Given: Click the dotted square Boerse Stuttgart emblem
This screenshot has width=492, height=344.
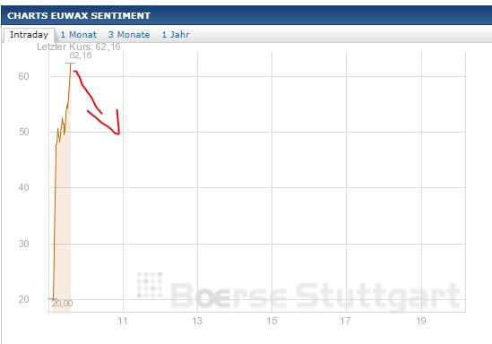Looking at the screenshot, I should tap(150, 285).
